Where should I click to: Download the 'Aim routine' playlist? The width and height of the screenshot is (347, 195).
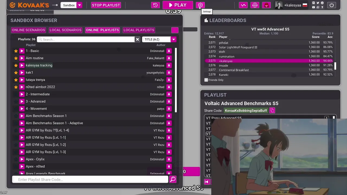169,58
